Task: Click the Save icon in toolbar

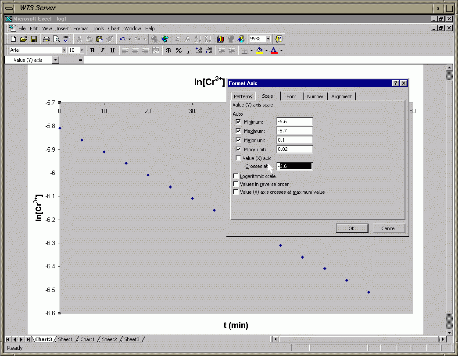Action: click(x=34, y=39)
